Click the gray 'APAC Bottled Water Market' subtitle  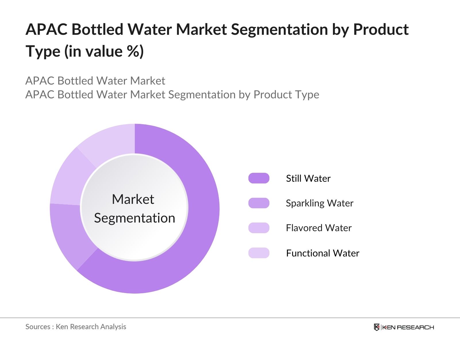[x=95, y=81]
